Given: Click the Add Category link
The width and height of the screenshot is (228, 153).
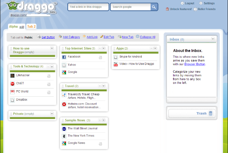Looking at the screenshot, I should (x=71, y=37).
